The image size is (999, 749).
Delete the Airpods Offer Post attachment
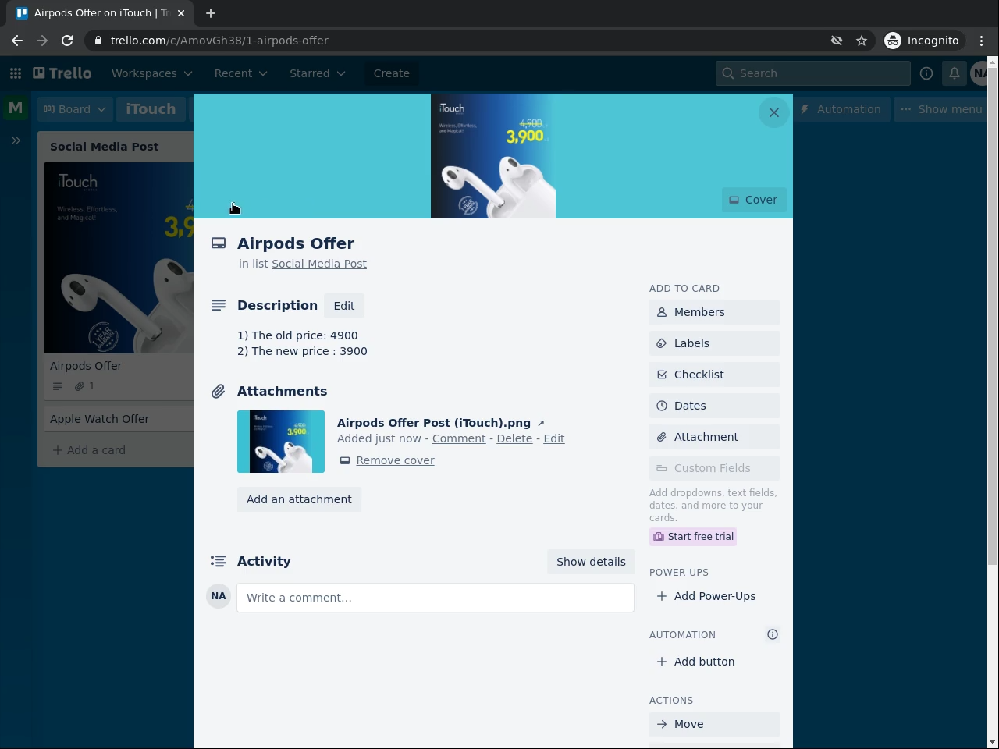[514, 438]
